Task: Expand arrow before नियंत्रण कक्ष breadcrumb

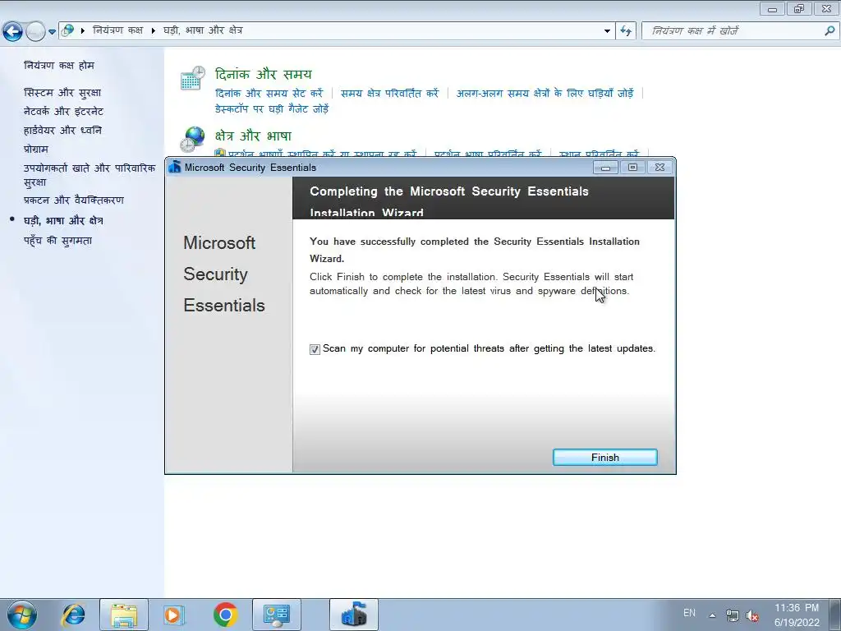Action: pos(83,30)
